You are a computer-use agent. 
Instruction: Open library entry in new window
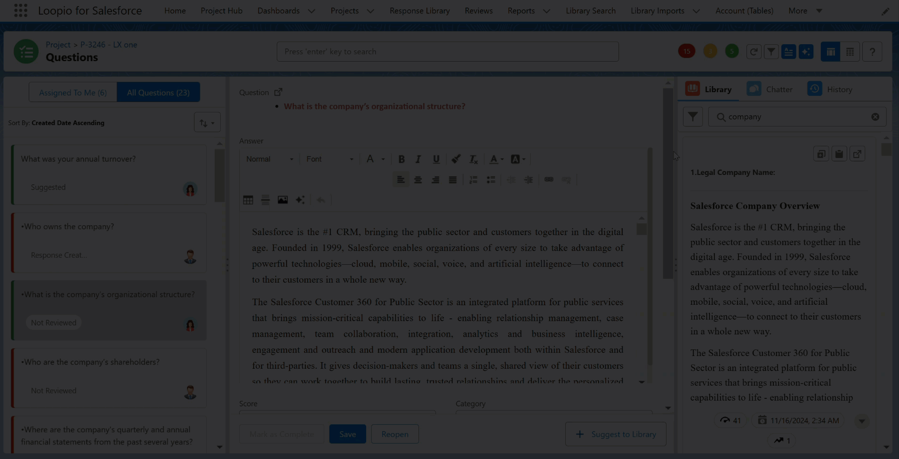click(858, 154)
